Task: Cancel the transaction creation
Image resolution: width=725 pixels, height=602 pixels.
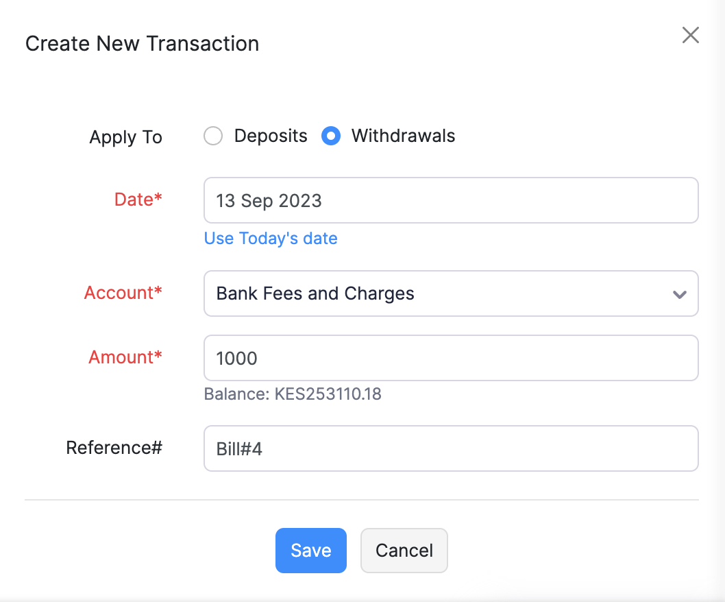Action: [x=404, y=550]
